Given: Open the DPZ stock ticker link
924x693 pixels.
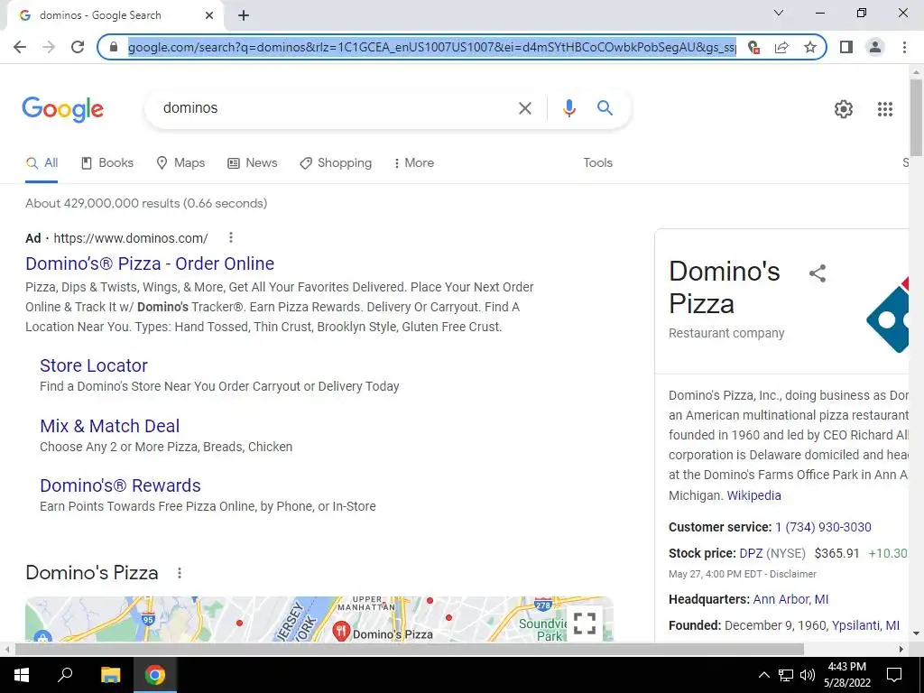Looking at the screenshot, I should (x=751, y=553).
